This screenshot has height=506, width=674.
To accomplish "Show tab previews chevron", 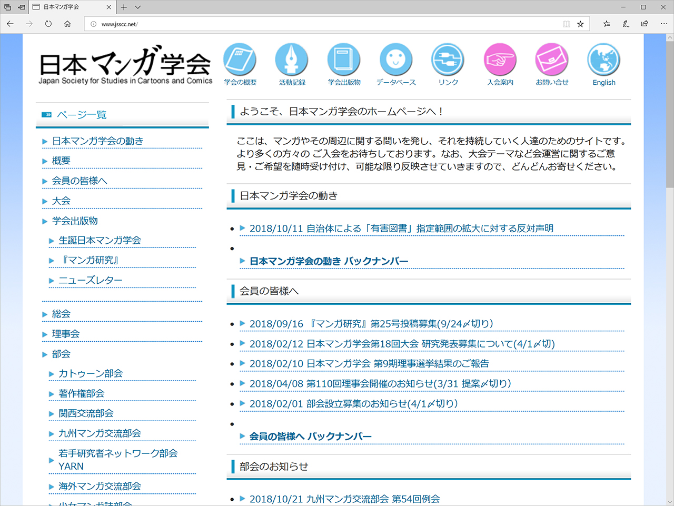I will click(x=138, y=7).
